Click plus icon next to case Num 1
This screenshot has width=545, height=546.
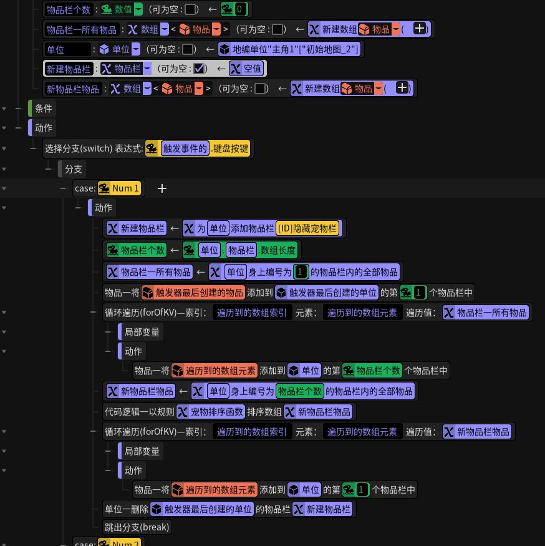[x=162, y=188]
